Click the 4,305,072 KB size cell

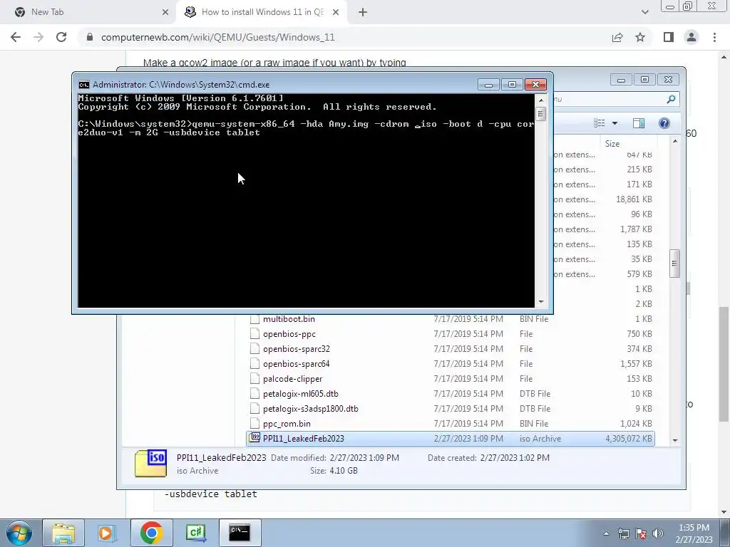pyautogui.click(x=629, y=439)
